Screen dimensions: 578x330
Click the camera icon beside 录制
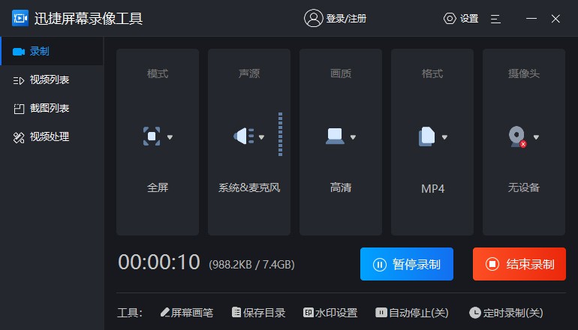point(19,52)
